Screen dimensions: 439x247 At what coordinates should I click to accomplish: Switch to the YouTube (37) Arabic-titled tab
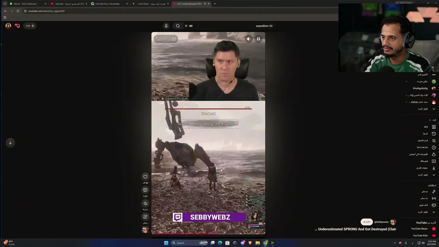click(x=69, y=4)
